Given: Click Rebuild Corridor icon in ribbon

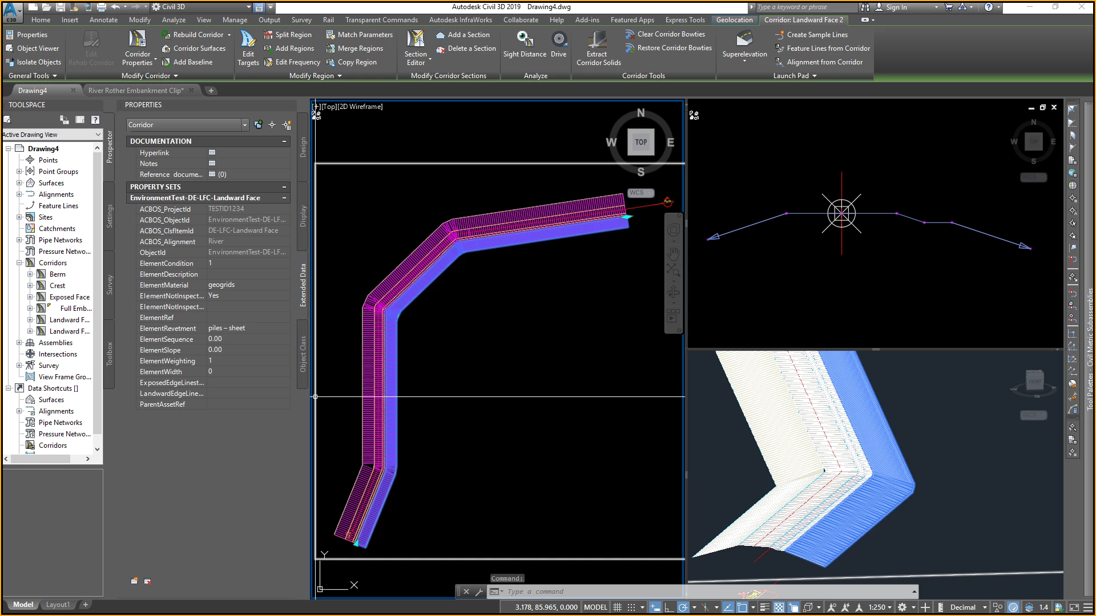Looking at the screenshot, I should (166, 35).
